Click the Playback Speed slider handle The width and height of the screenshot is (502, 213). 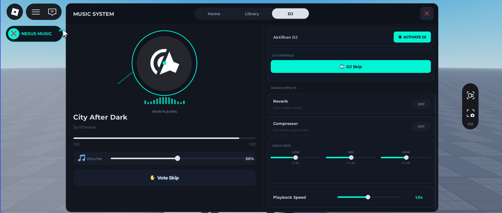point(368,197)
